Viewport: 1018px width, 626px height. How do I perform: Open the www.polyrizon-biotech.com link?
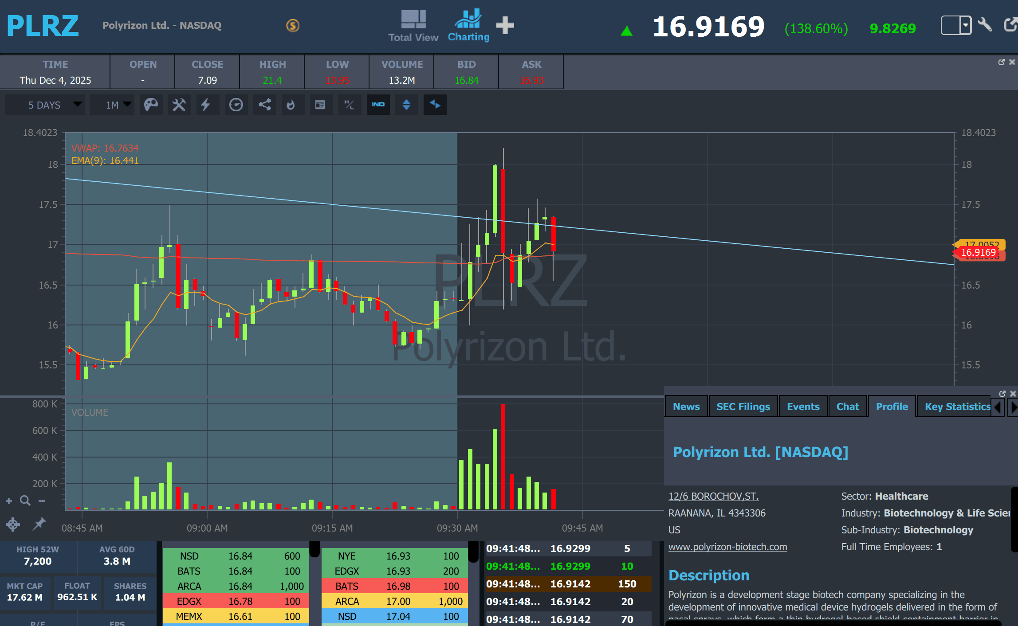point(727,547)
